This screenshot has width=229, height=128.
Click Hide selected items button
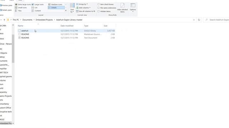click(122, 8)
